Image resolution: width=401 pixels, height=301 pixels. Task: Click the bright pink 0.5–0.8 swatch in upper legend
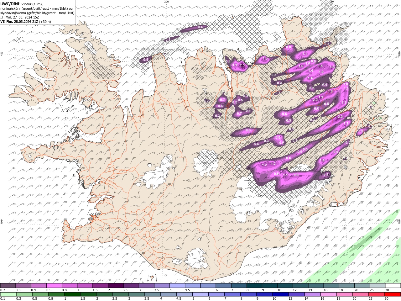(x=54, y=285)
